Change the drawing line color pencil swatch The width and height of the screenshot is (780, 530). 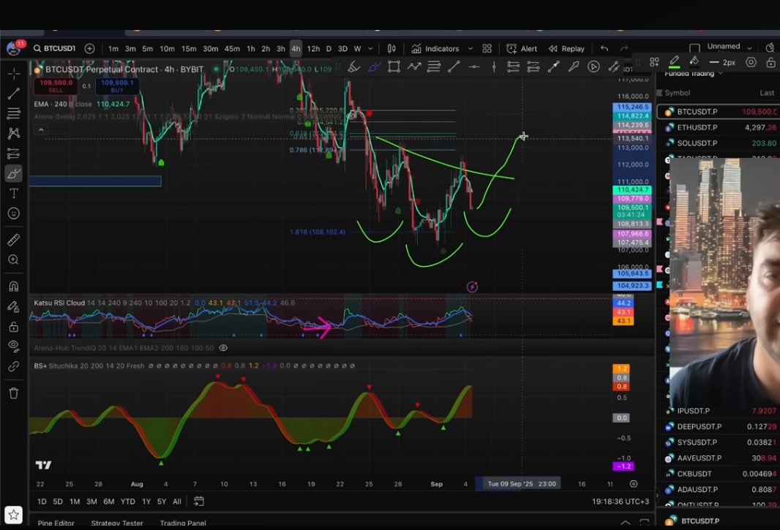(674, 62)
